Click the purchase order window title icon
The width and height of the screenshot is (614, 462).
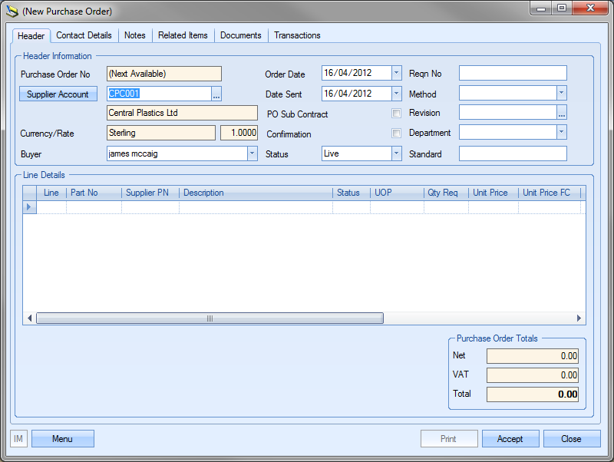[12, 12]
